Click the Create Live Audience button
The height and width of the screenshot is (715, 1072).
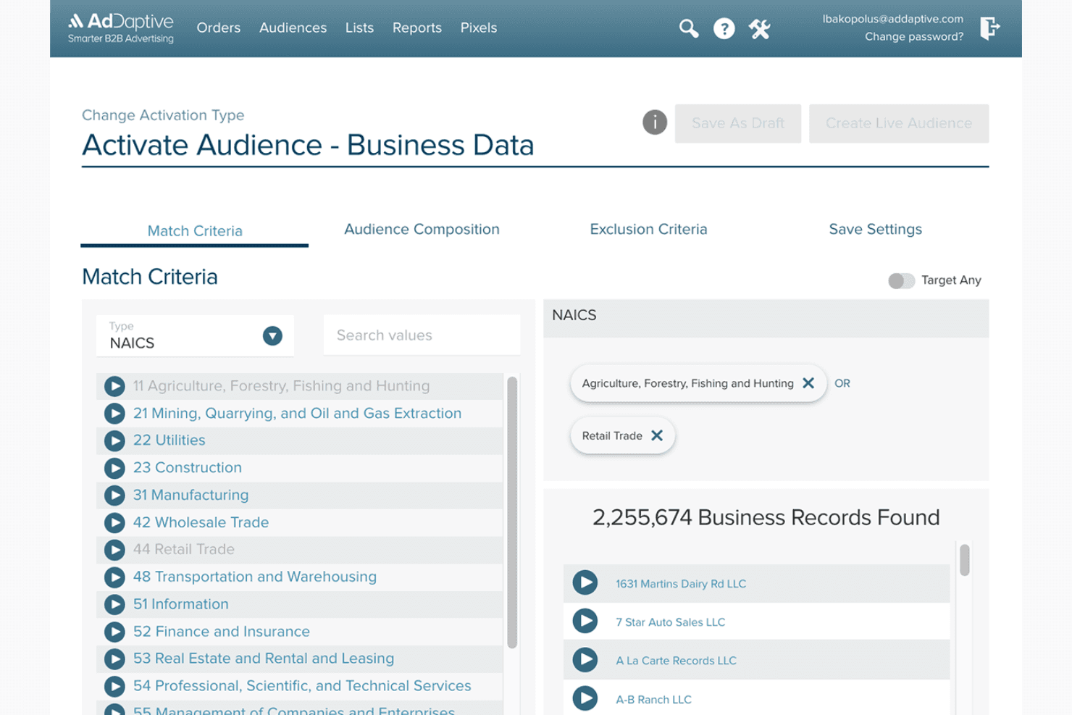[899, 123]
